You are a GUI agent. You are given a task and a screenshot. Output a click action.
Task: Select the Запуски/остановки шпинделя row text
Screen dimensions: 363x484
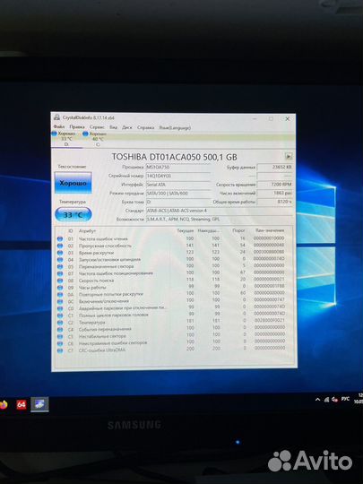pos(109,260)
